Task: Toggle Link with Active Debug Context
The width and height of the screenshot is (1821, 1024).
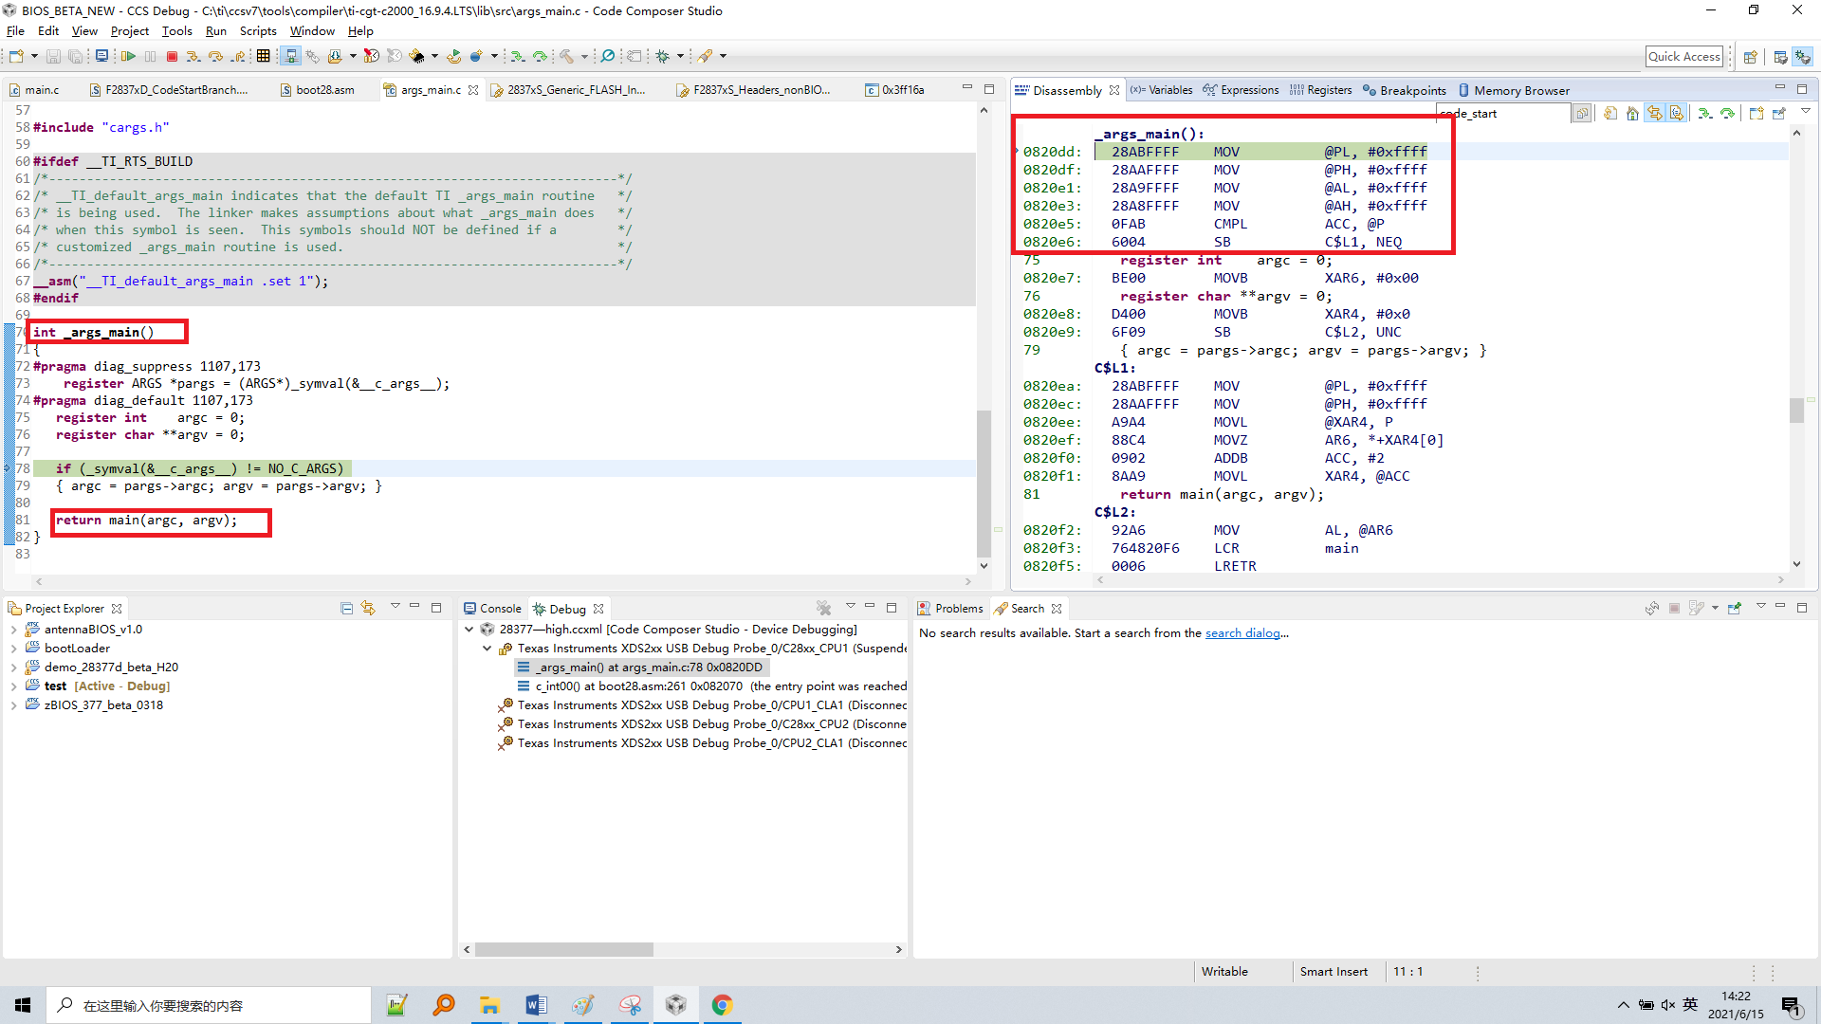Action: pos(1655,114)
